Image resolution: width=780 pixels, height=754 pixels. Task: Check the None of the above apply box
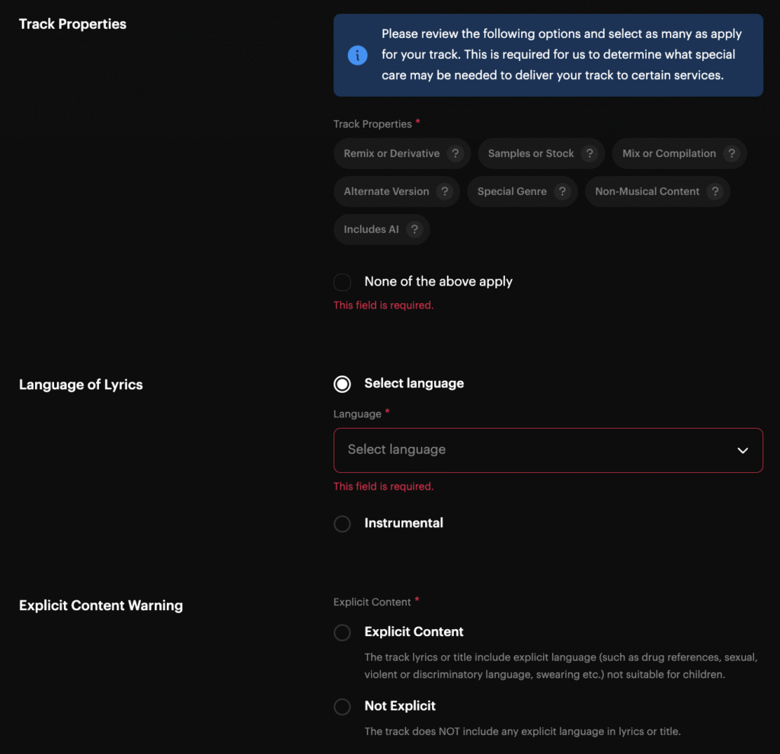[343, 282]
